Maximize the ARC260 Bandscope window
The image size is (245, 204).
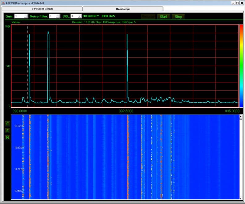pos(237,3)
